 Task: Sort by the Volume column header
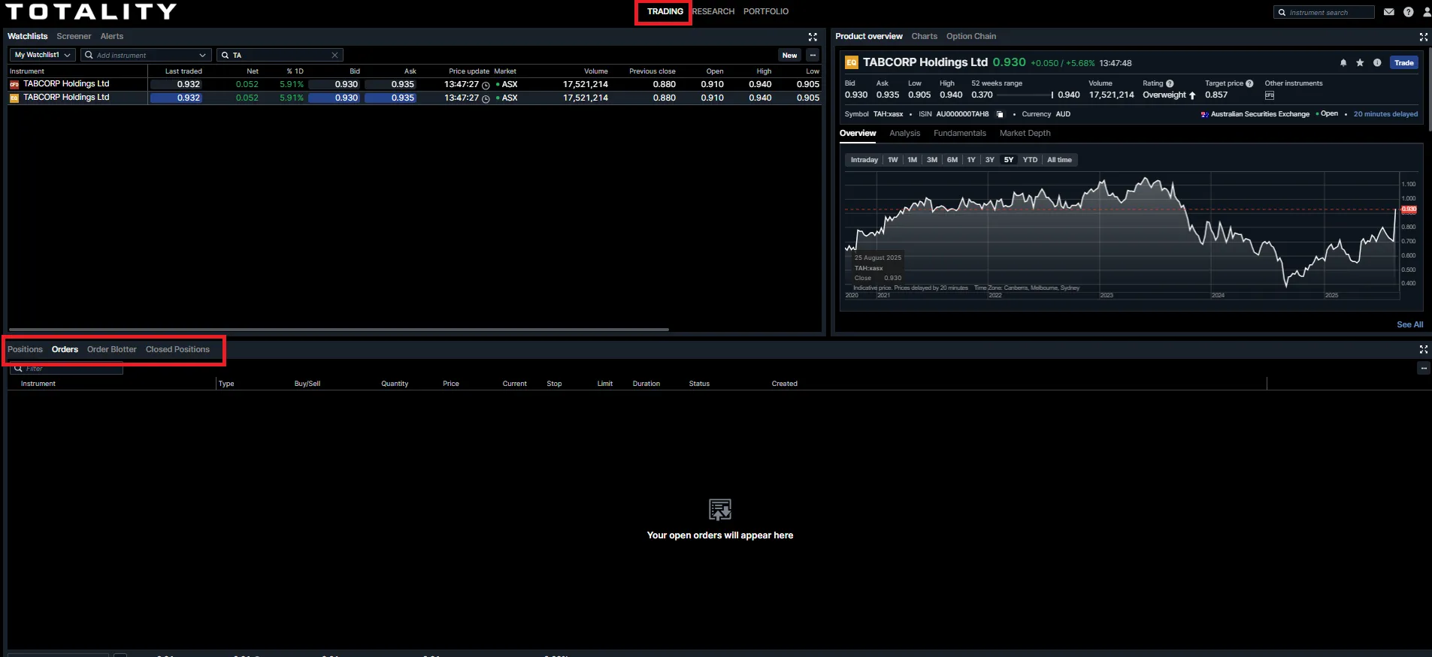(595, 71)
